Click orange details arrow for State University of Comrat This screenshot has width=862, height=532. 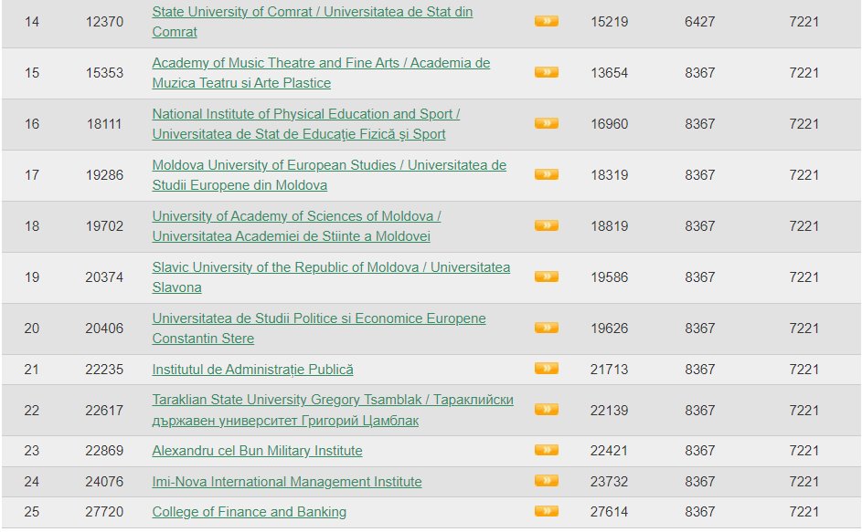[547, 21]
